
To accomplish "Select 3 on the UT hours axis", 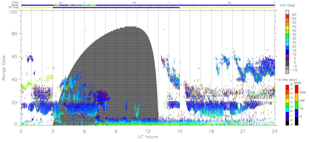I will coord(53,131).
